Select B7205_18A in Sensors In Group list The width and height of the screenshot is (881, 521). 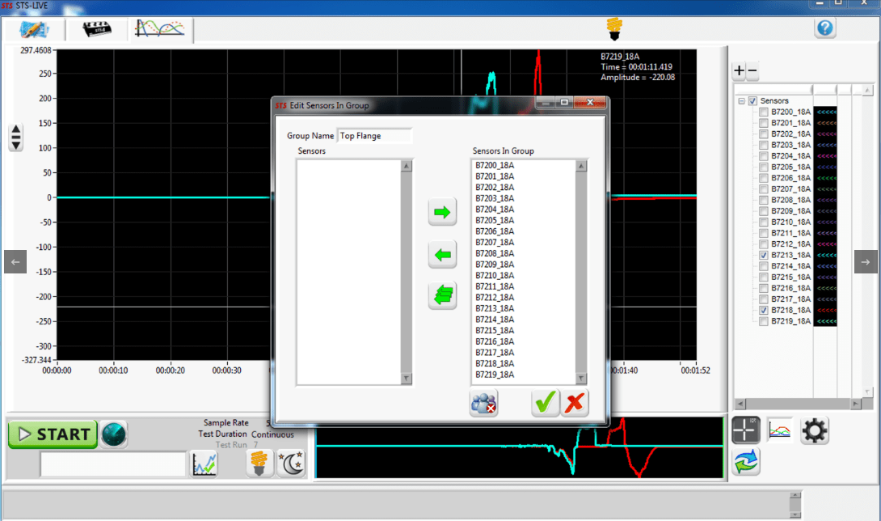[495, 220]
